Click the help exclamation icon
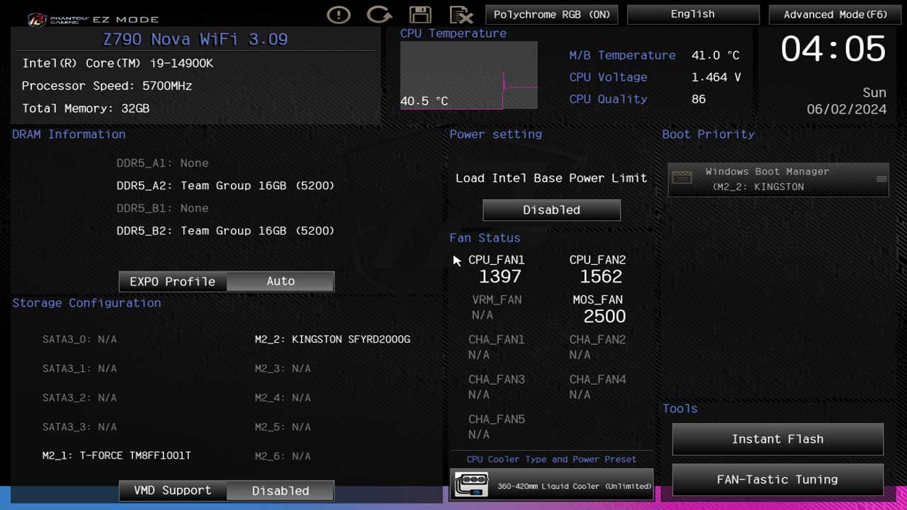907x510 pixels. (x=339, y=14)
